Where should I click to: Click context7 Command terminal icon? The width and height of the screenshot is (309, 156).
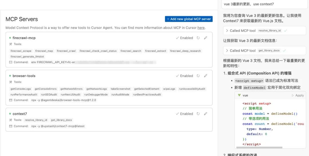11,126
